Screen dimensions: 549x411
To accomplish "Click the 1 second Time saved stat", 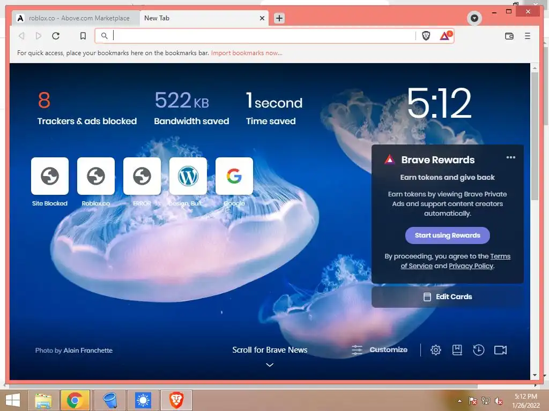I will tap(274, 108).
